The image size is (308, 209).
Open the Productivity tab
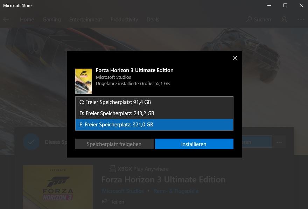124,20
